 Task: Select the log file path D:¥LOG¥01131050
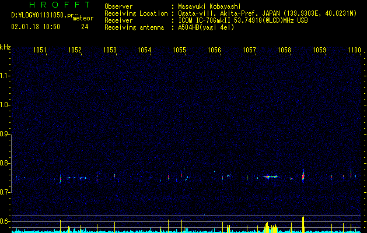pos(42,15)
